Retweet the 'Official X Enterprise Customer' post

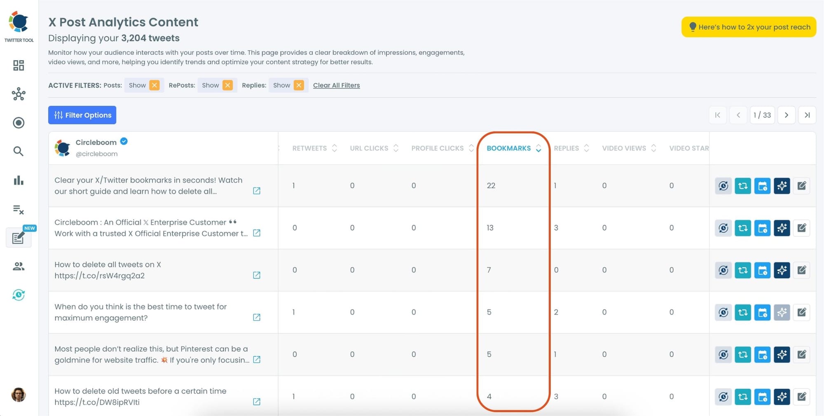(743, 228)
